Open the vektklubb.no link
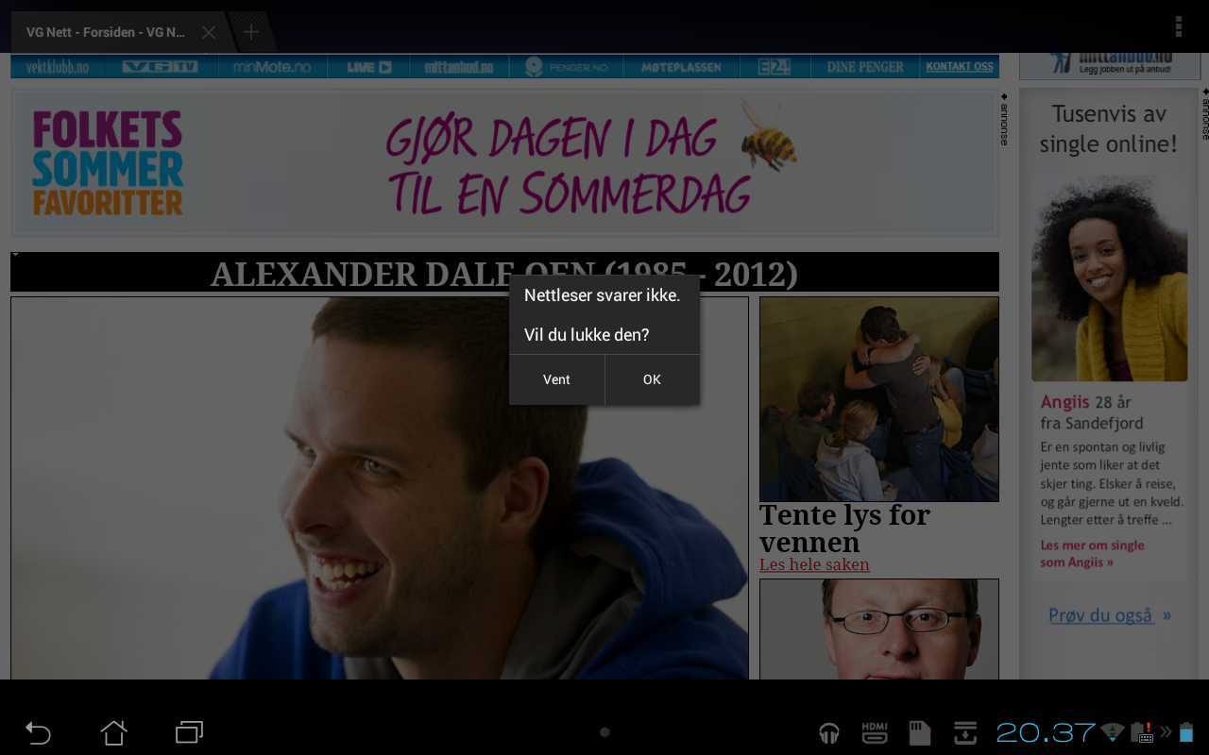The width and height of the screenshot is (1209, 755). point(58,67)
